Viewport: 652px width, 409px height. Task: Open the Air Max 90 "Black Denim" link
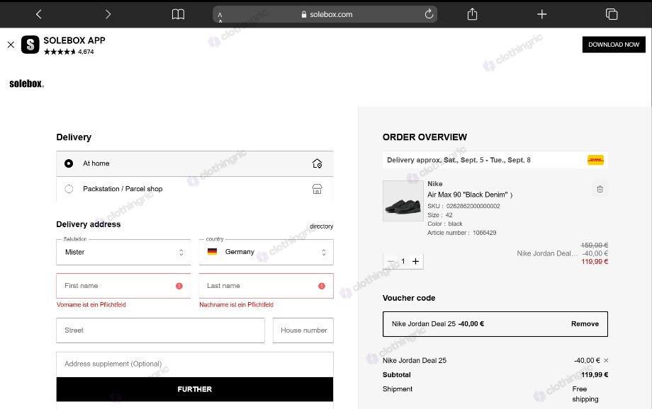[x=469, y=195]
